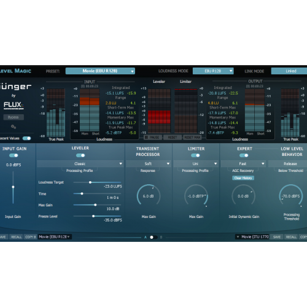Click the output Momentary Max -14.8 LUFS

pyautogui.click(x=217, y=123)
